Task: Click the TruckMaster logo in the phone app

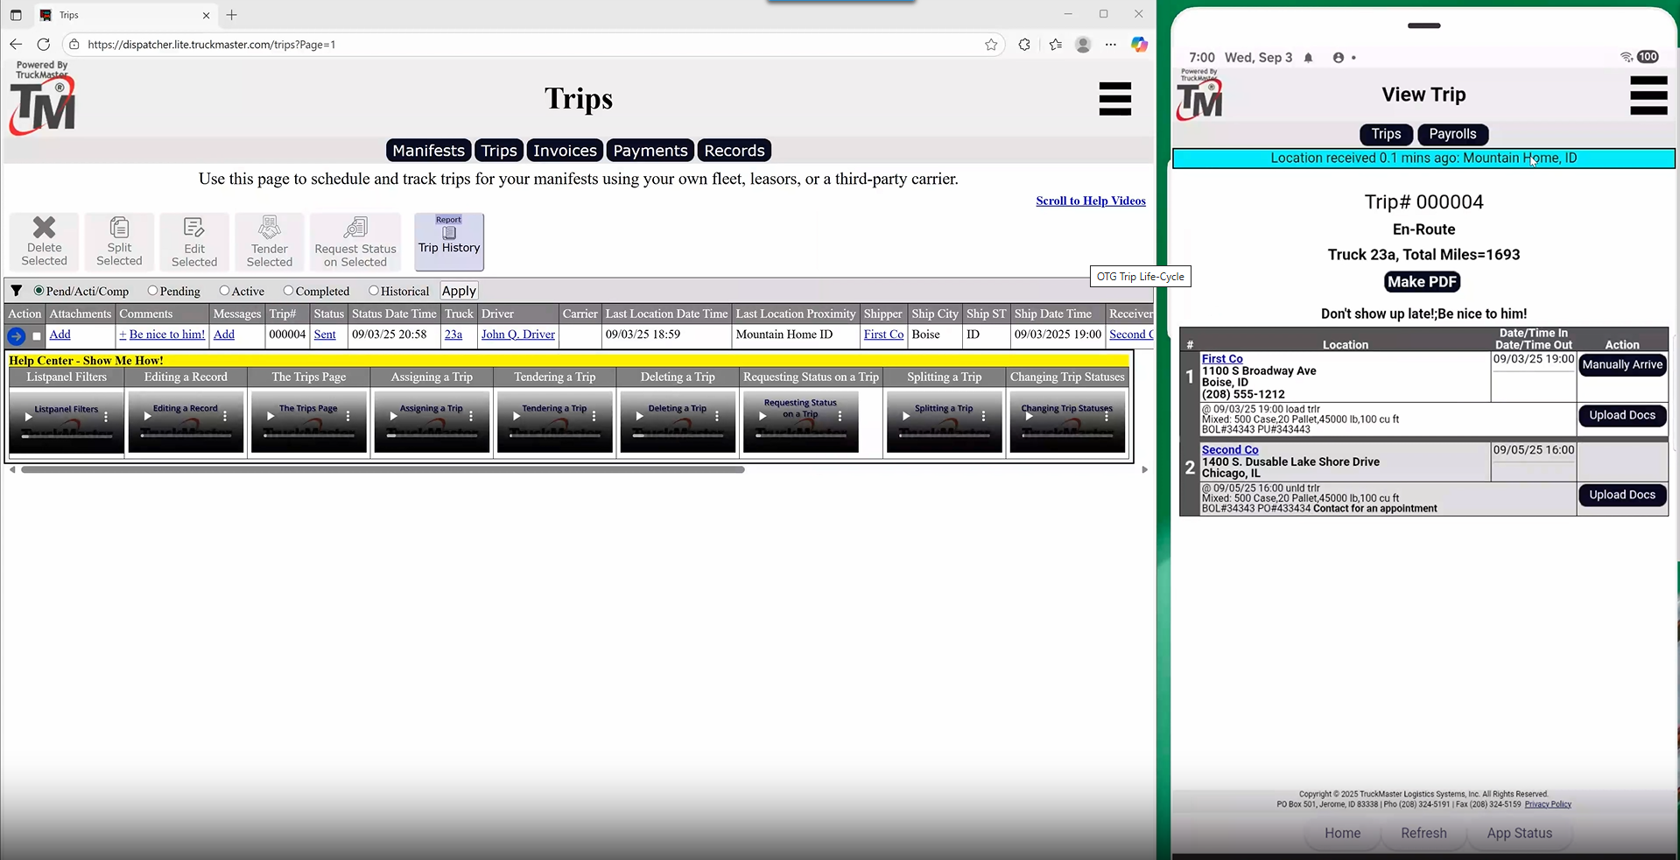Action: pos(1199,95)
